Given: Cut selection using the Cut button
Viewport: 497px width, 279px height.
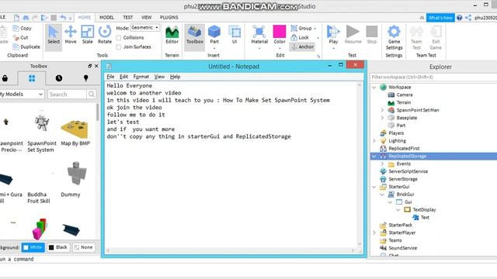Looking at the screenshot, I should tap(21, 37).
